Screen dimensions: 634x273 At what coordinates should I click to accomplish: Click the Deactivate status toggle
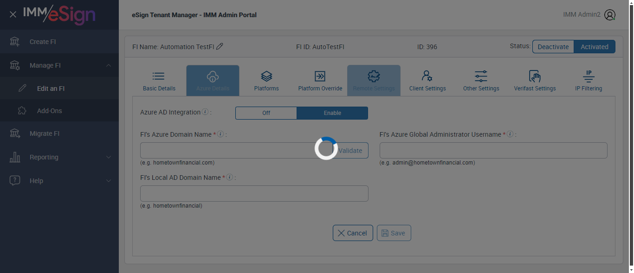553,47
